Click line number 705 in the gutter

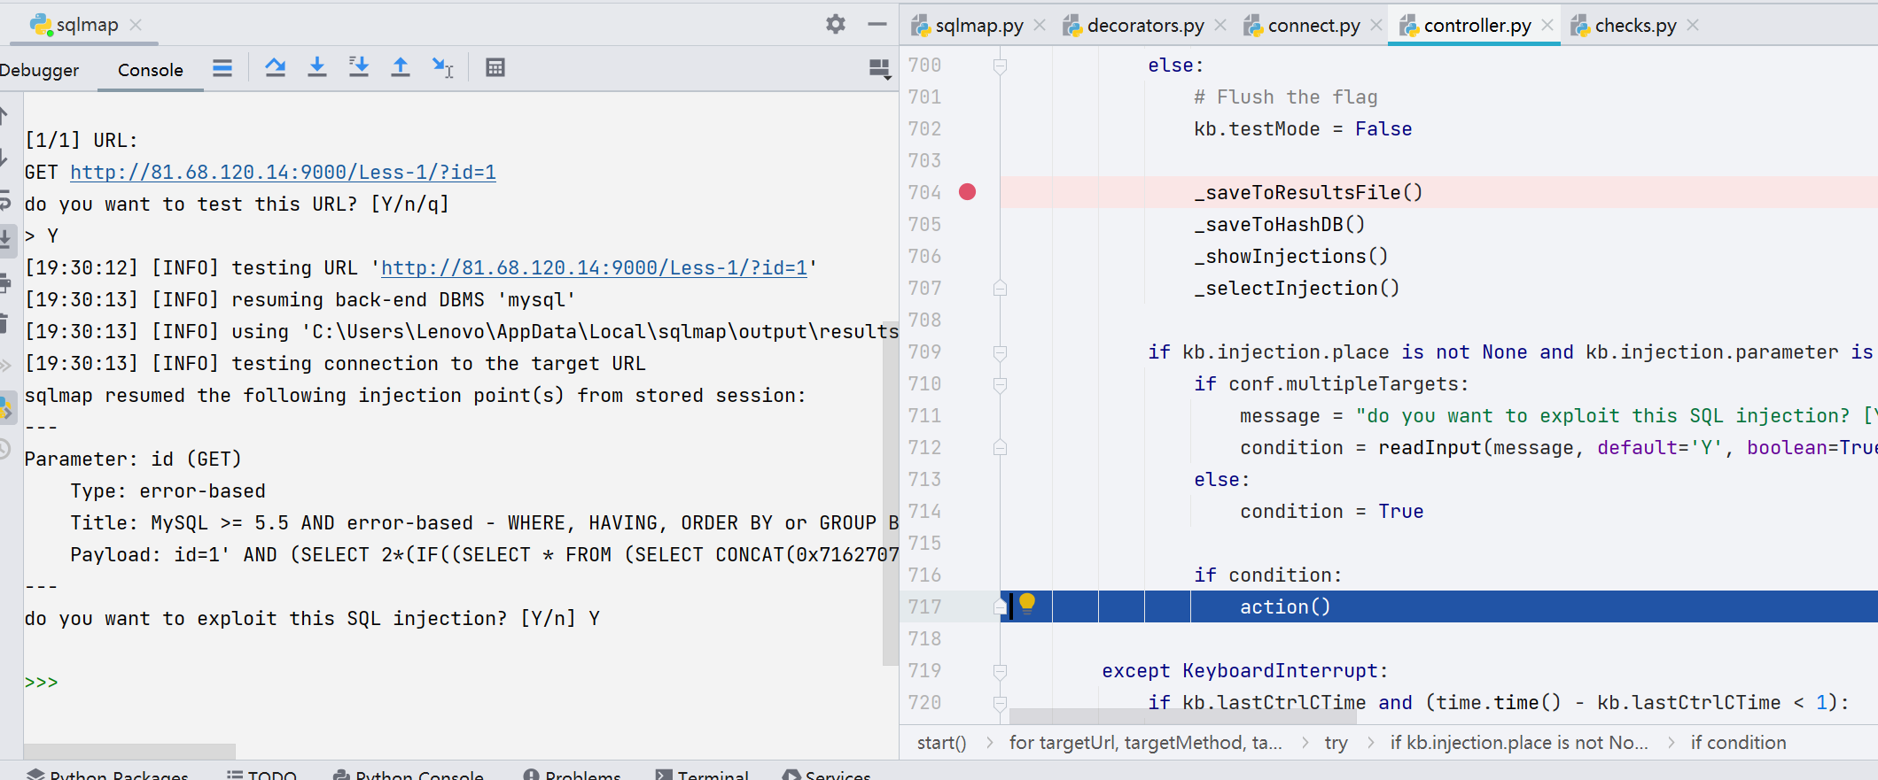[x=924, y=225]
